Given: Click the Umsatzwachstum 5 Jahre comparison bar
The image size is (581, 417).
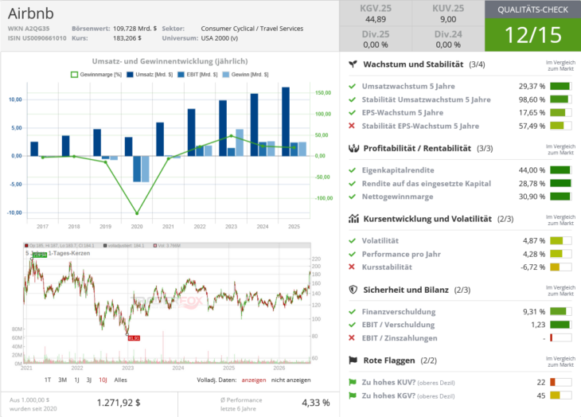Looking at the screenshot, I should point(560,86).
